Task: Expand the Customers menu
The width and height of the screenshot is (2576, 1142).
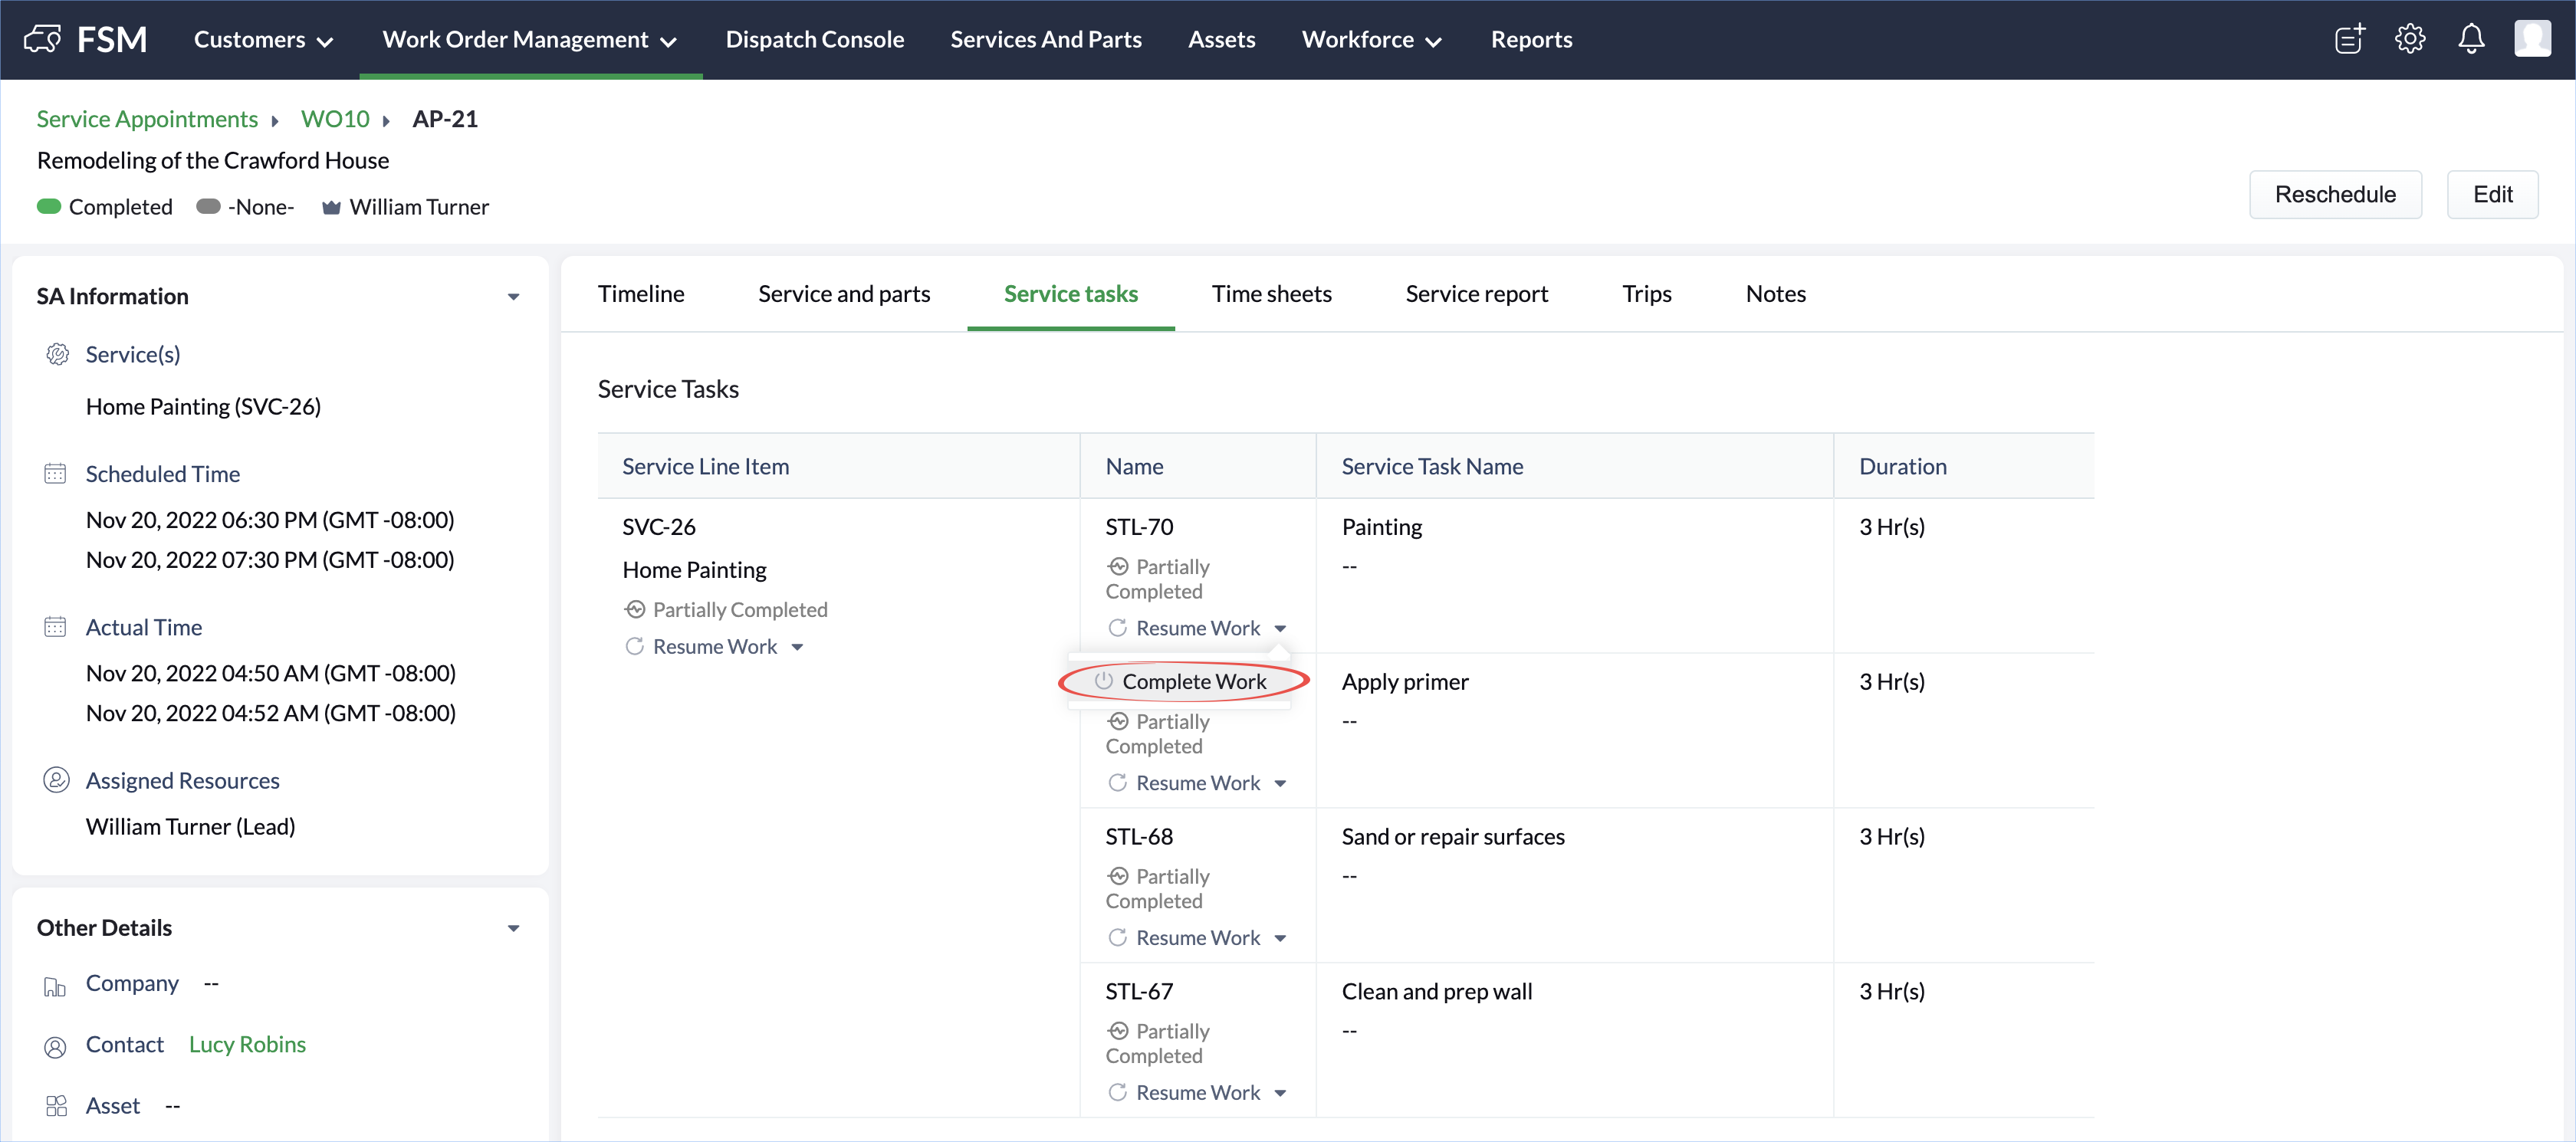Action: coord(263,40)
